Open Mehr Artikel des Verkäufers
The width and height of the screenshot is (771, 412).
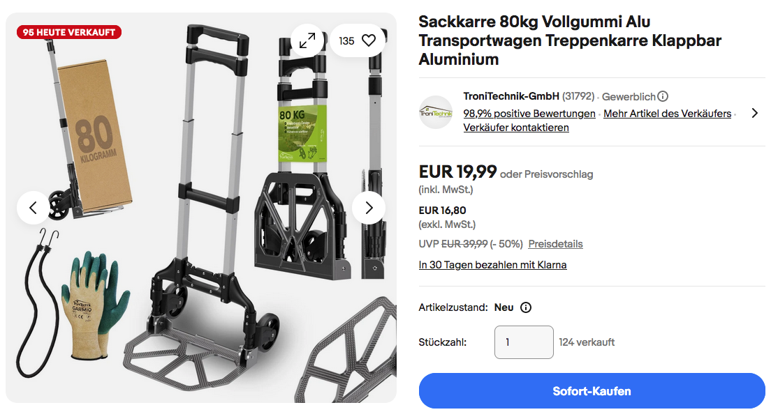click(667, 114)
